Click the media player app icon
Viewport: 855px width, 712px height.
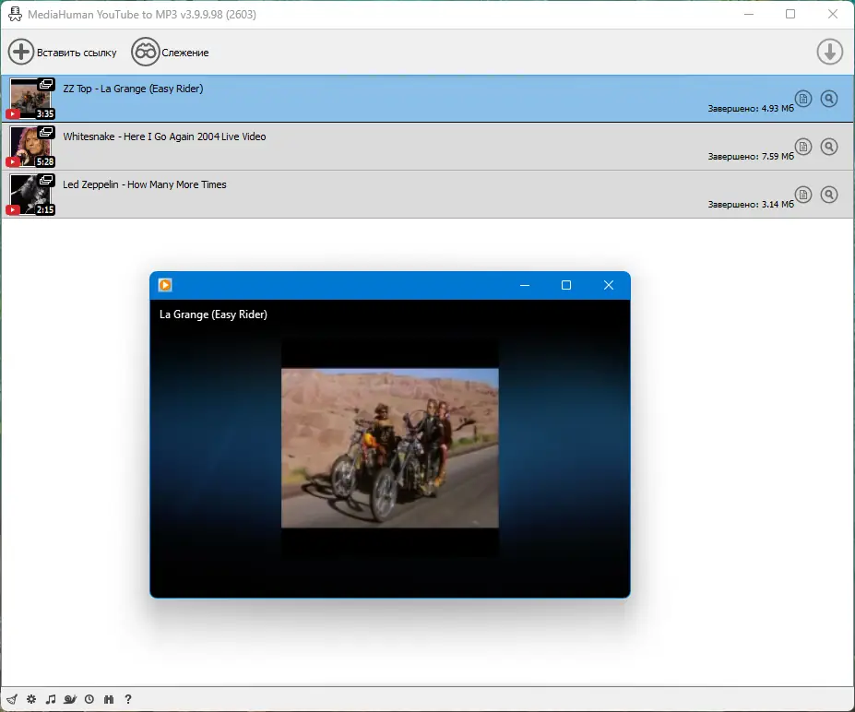pos(165,285)
